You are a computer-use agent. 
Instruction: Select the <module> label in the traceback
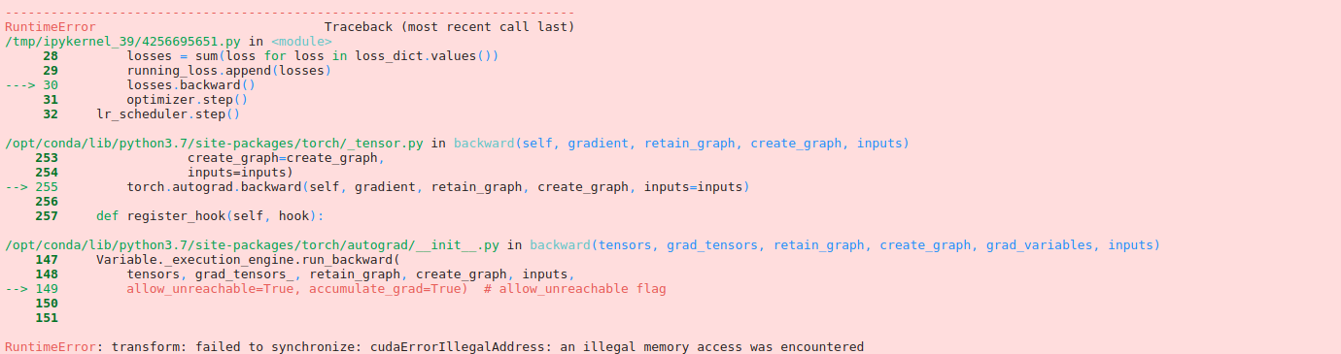coord(301,42)
